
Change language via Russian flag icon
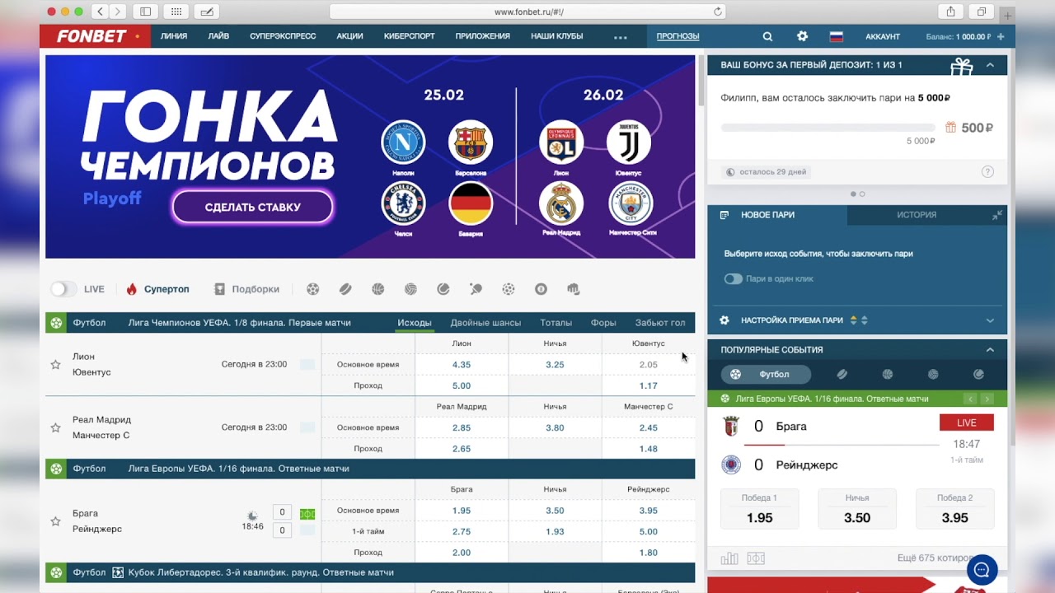[x=836, y=36]
